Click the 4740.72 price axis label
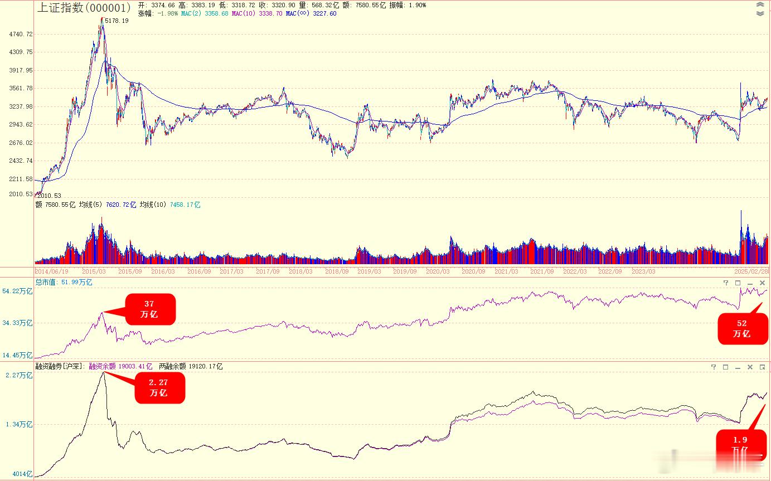This screenshot has width=771, height=481. pyautogui.click(x=21, y=34)
